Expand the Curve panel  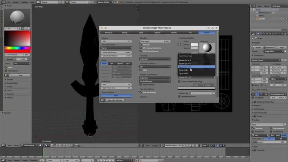(x=9, y=90)
